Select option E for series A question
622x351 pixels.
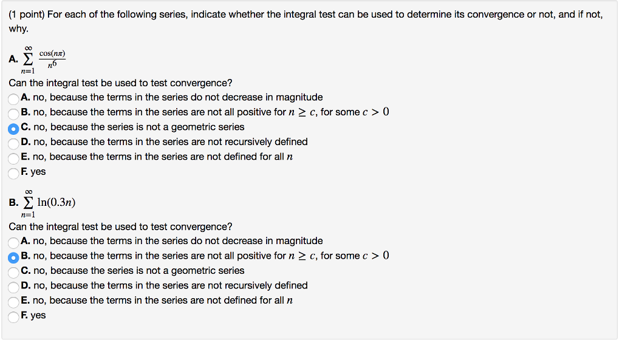click(x=13, y=157)
